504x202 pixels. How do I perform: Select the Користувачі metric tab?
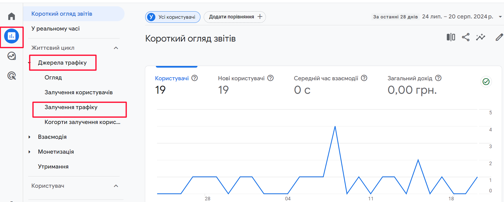pos(177,85)
